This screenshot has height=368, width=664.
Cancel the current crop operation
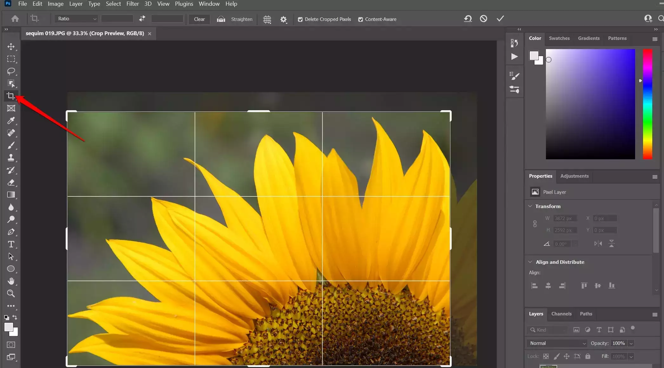(x=483, y=19)
